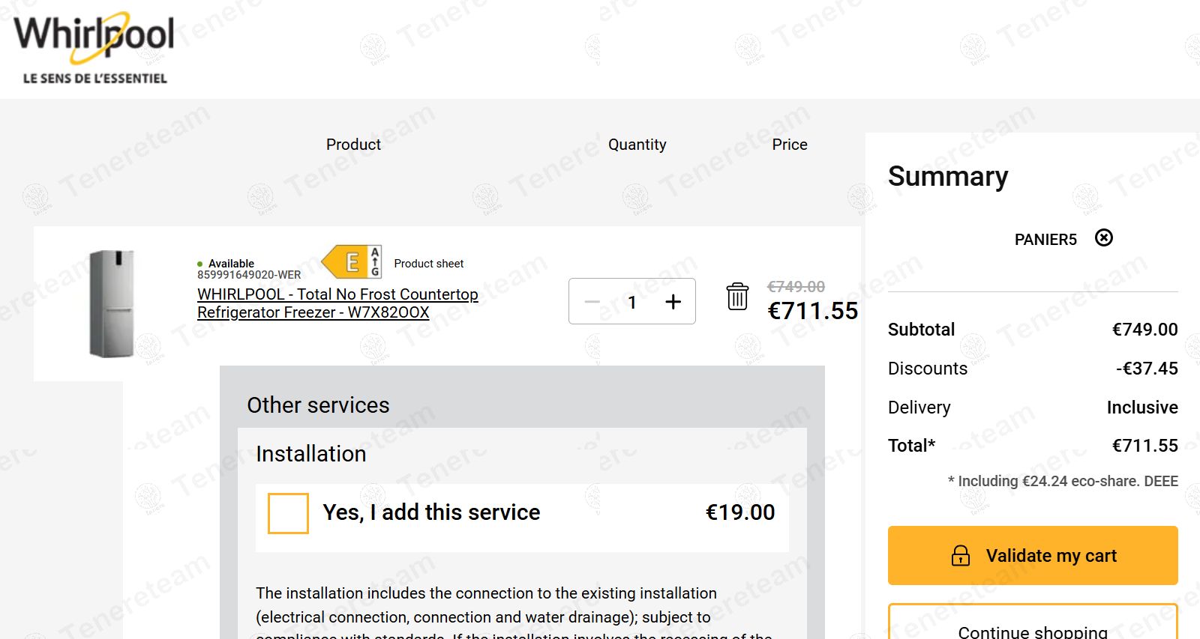Click the Price column header
Screen dimensions: 1200x639
[790, 145]
